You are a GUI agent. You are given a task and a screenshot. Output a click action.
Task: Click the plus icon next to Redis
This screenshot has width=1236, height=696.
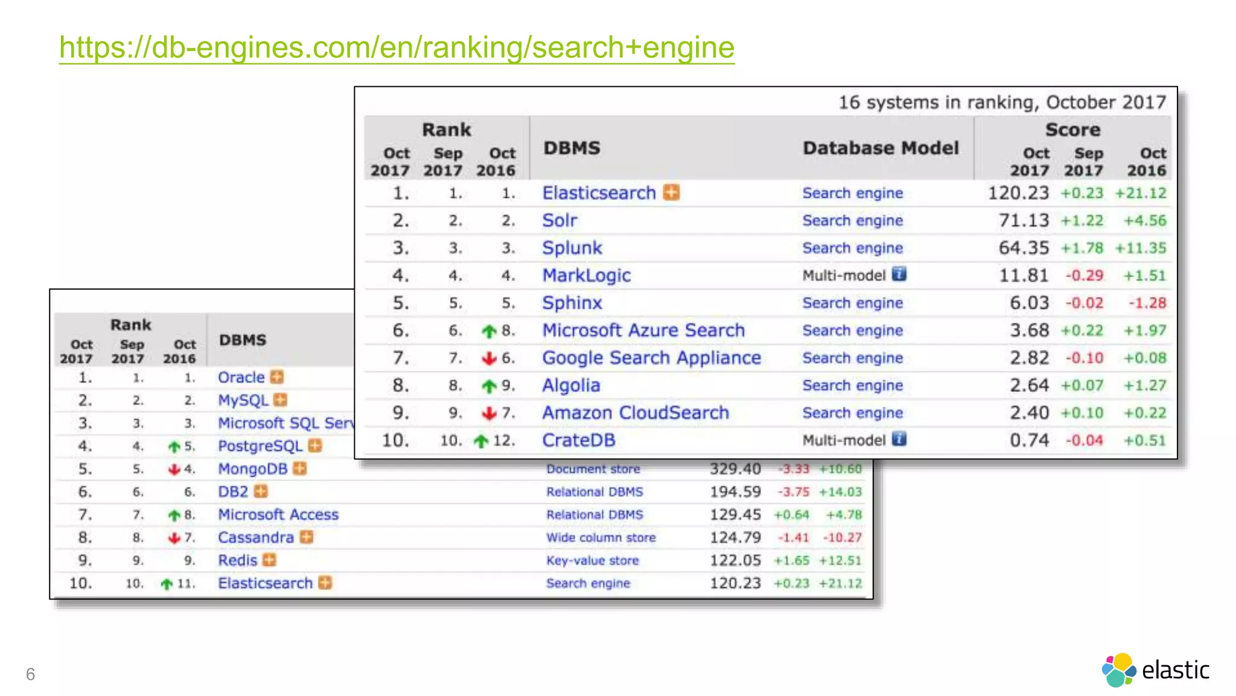269,560
